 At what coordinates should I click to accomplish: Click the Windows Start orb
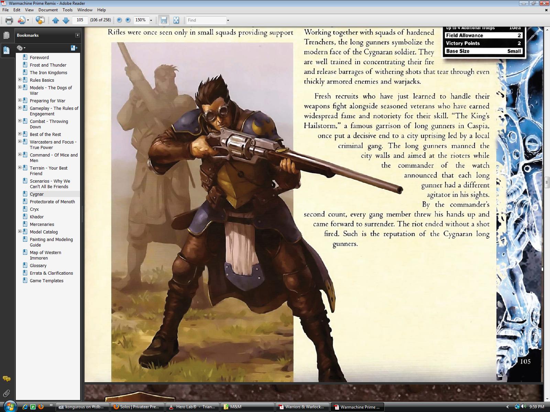click(x=9, y=406)
